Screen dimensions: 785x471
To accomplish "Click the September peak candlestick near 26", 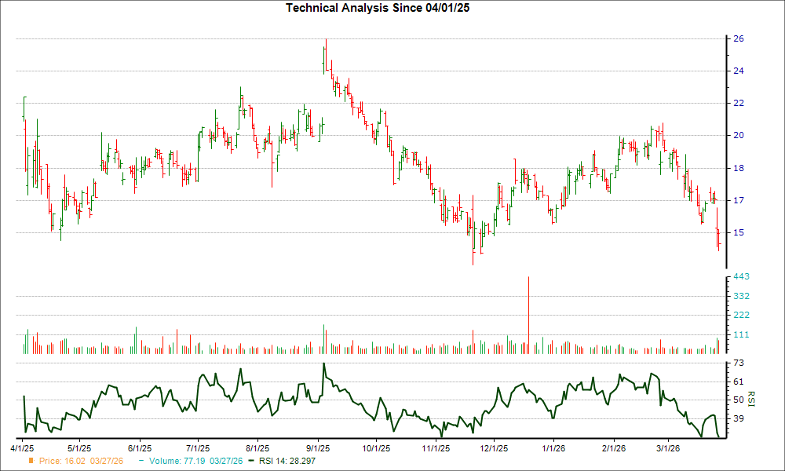I will pyautogui.click(x=326, y=55).
